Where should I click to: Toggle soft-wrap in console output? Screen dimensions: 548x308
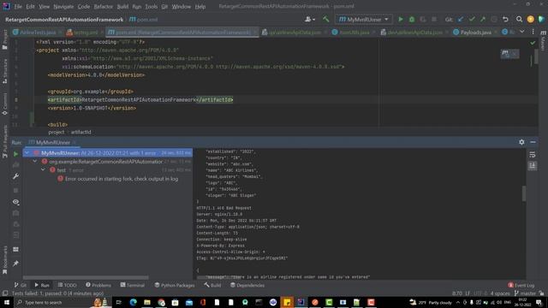coord(533,155)
